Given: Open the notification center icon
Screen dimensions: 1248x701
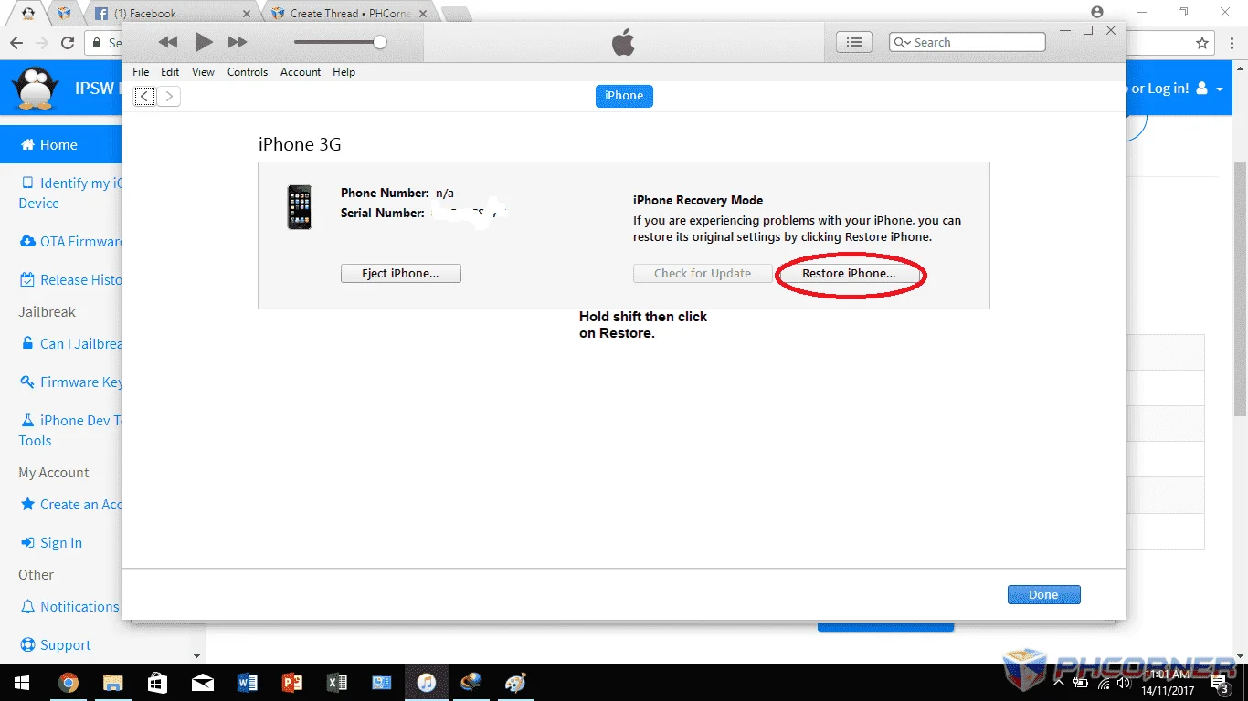Looking at the screenshot, I should (x=1220, y=683).
